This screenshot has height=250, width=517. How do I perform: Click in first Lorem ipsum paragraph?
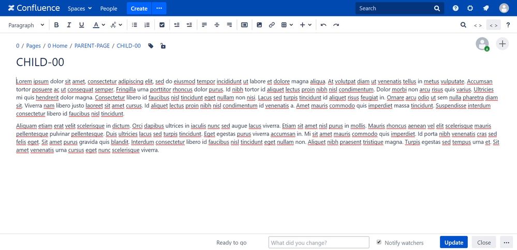click(257, 98)
